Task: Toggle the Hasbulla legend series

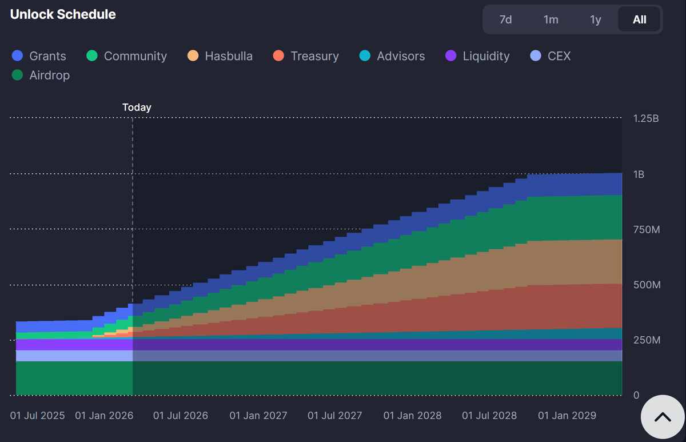Action: (x=220, y=56)
